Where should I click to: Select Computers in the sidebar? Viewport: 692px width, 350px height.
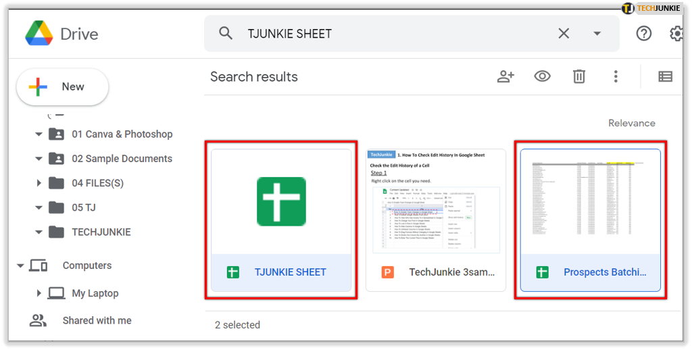[x=87, y=266]
